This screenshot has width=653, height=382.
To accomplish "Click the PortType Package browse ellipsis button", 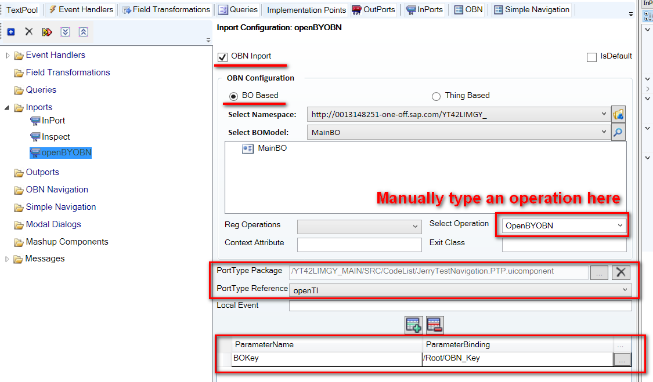I will tap(599, 272).
